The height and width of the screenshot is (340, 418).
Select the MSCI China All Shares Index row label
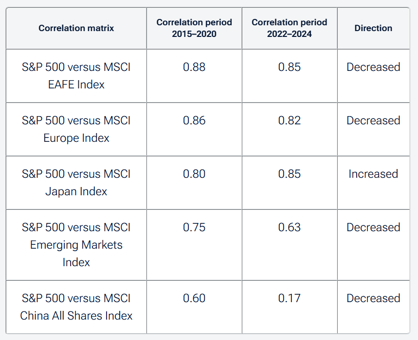click(76, 307)
